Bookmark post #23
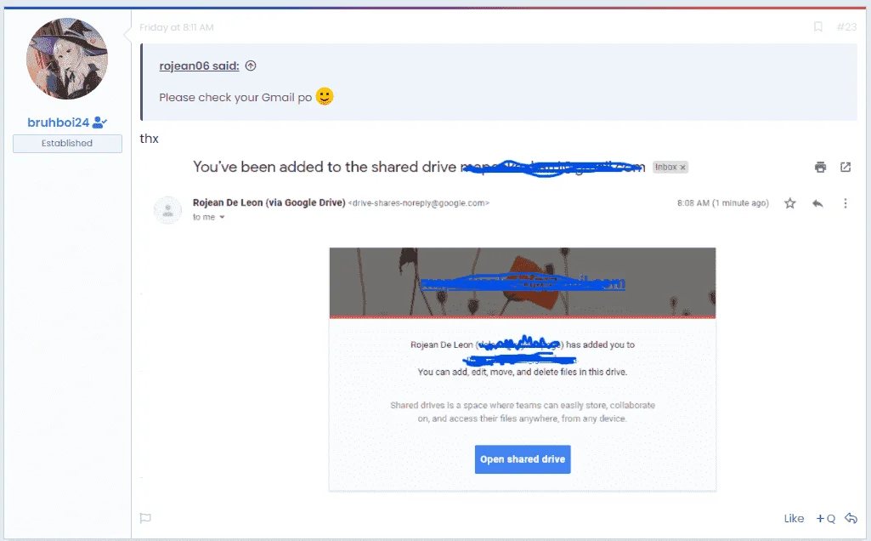The width and height of the screenshot is (871, 541). 817,26
